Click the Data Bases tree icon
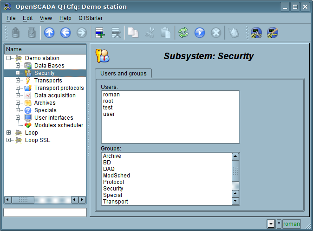Viewport: 313px width, 231px height. (x=28, y=66)
